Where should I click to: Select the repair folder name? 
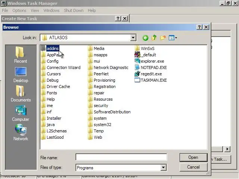(x=99, y=93)
